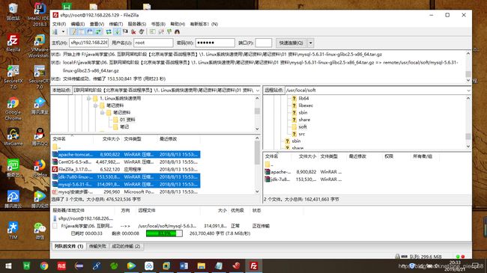
Task: Open the 文件(F) menu
Action: (59, 24)
